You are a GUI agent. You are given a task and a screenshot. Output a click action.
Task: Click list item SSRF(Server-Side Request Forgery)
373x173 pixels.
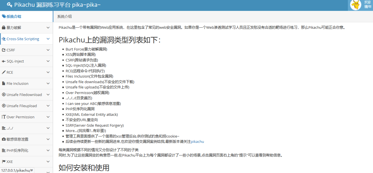pyautogui.click(x=95, y=125)
